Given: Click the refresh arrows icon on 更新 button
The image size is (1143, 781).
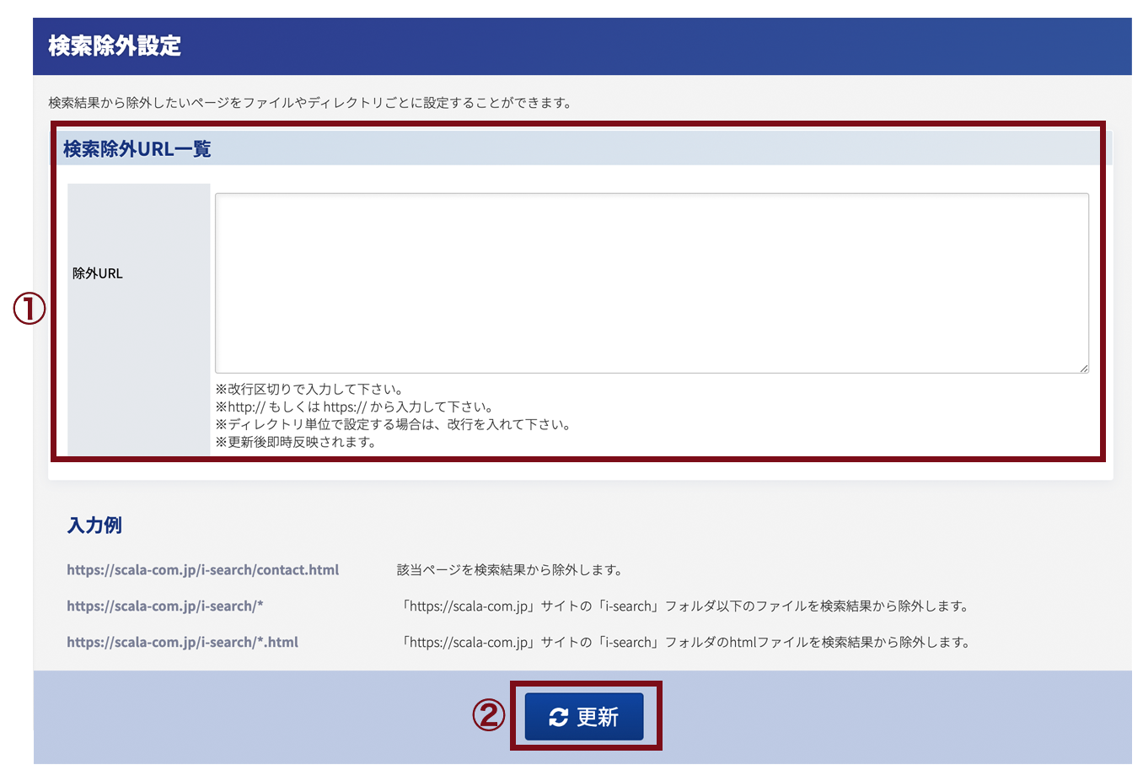Looking at the screenshot, I should pos(558,717).
